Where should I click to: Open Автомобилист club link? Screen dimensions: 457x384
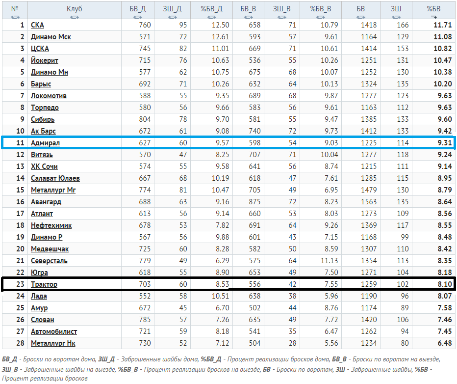tap(54, 331)
